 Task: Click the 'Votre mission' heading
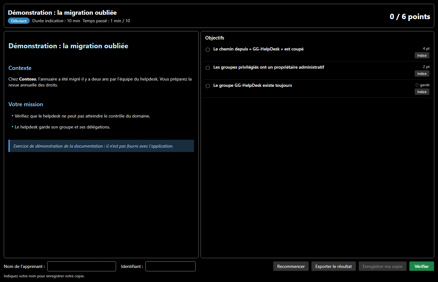pos(26,104)
